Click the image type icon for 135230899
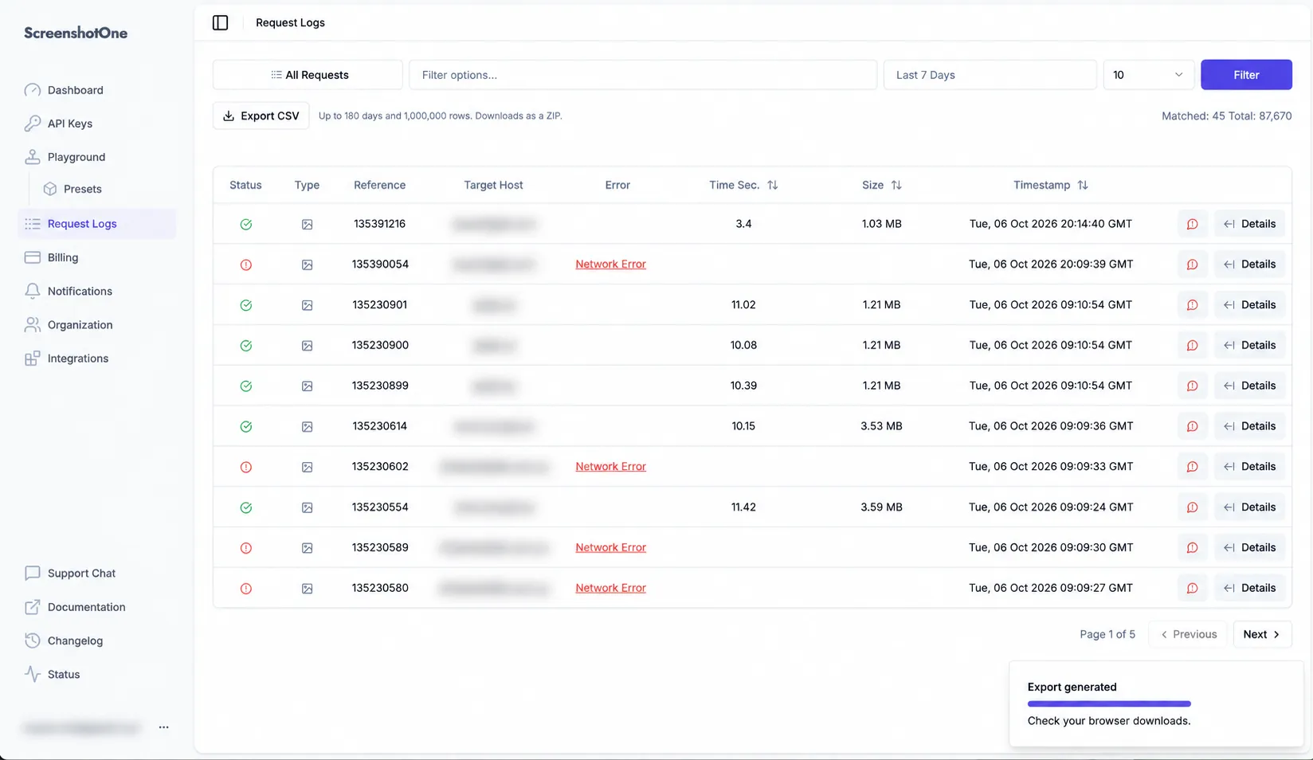 click(307, 386)
